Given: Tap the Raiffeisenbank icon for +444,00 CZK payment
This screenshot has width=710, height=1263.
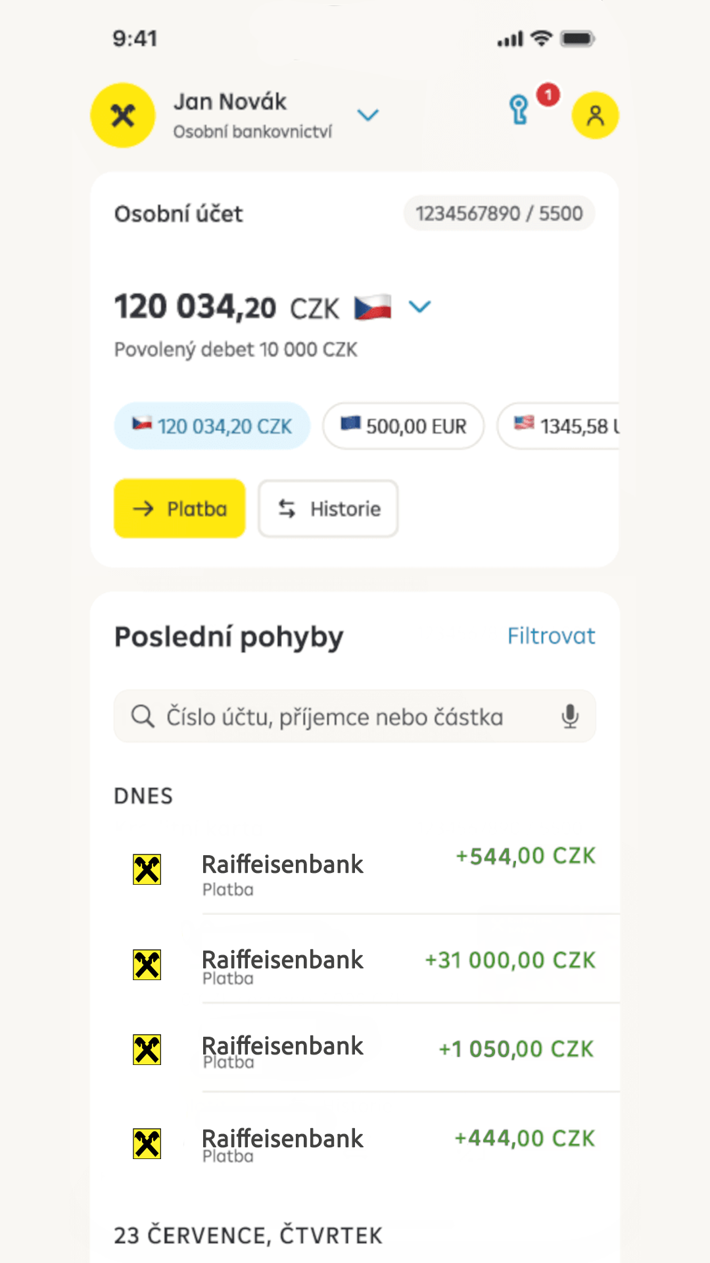Looking at the screenshot, I should pyautogui.click(x=147, y=1143).
